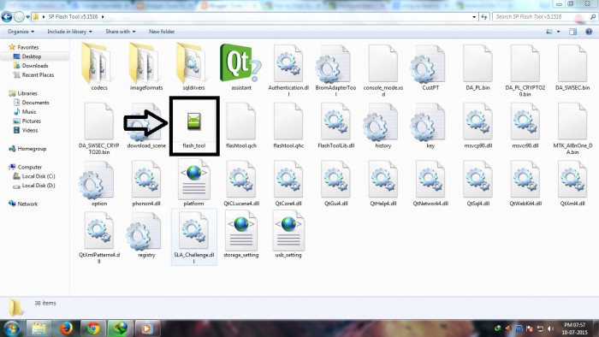Open the Include in library dropdown
Screen dimensions: 599x337
click(x=69, y=32)
